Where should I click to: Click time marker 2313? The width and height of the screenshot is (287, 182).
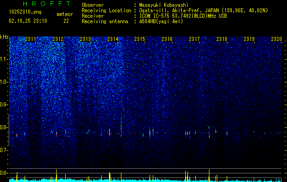[x=85, y=39]
